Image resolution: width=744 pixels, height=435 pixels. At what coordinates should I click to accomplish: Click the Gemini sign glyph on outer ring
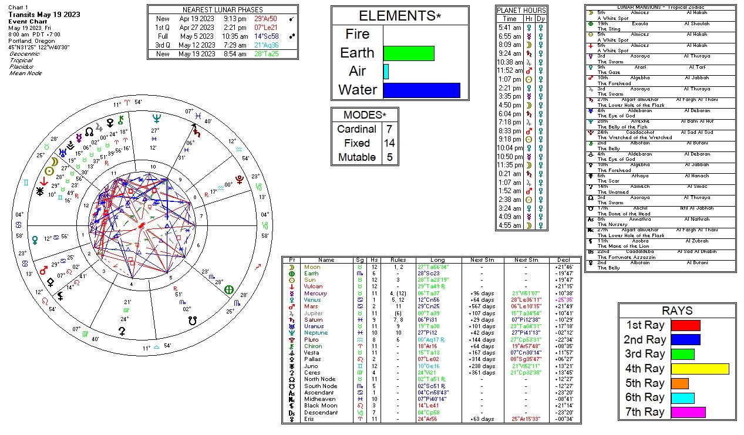[x=26, y=183]
